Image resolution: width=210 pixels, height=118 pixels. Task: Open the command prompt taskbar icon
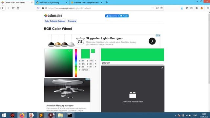70,115
